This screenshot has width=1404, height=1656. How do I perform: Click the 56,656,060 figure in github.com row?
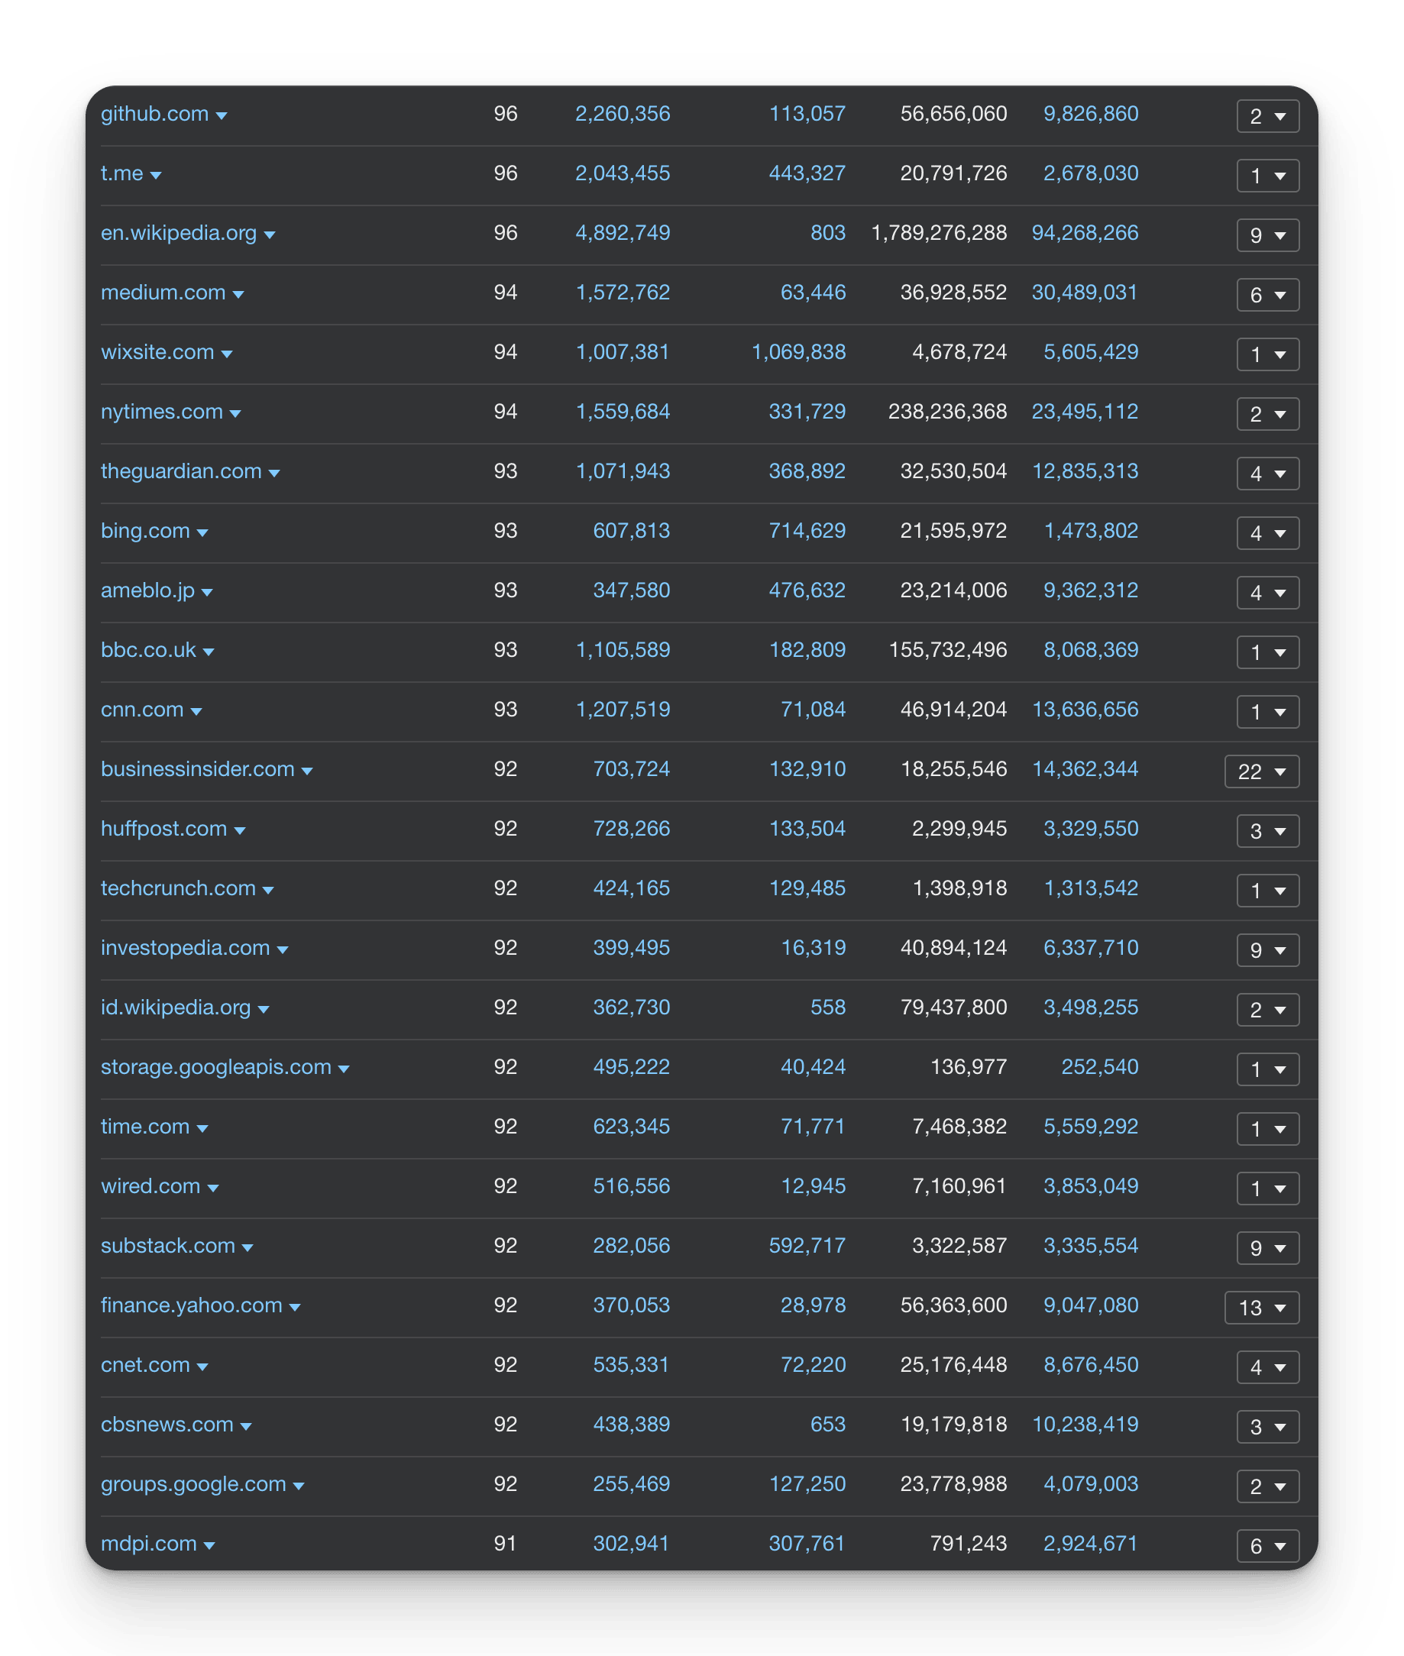(953, 114)
